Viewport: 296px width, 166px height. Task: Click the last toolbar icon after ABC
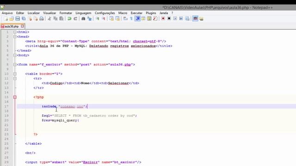click(201, 18)
